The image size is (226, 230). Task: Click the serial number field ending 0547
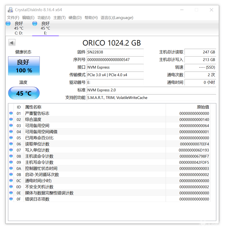(115, 60)
